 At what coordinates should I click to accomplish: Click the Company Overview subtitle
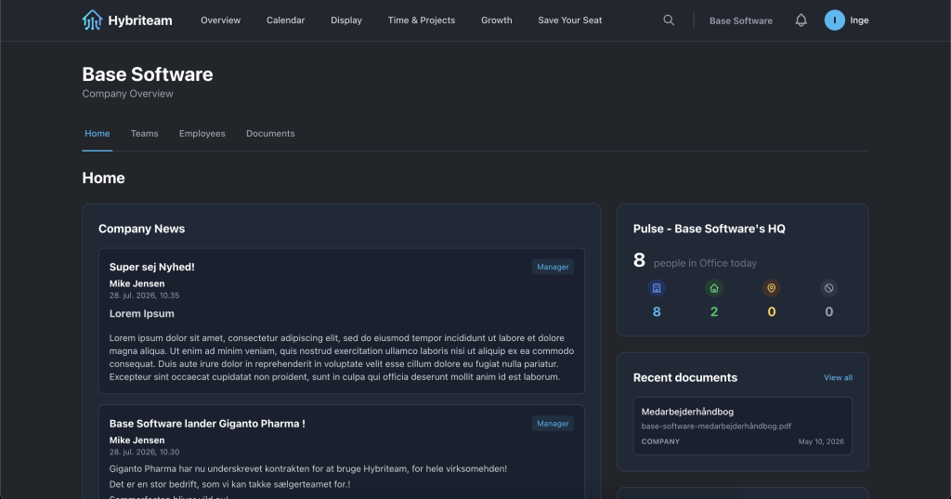[127, 94]
